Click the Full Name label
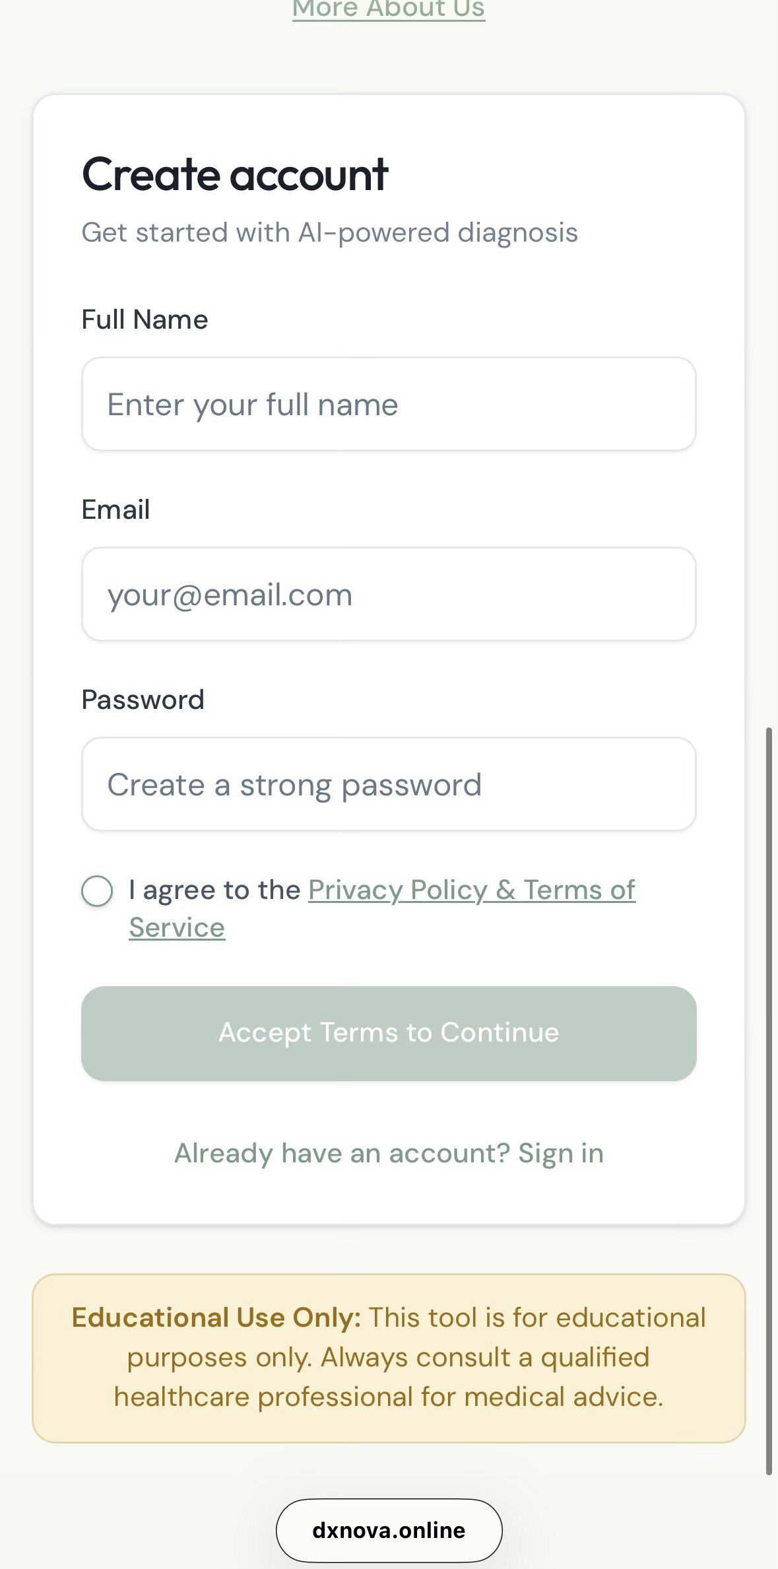778x1569 pixels. 145,319
